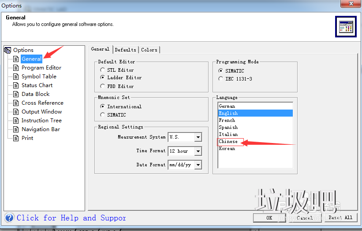This screenshot has width=362, height=231.
Task: Click the Program Editor page icon
Action: [16, 68]
